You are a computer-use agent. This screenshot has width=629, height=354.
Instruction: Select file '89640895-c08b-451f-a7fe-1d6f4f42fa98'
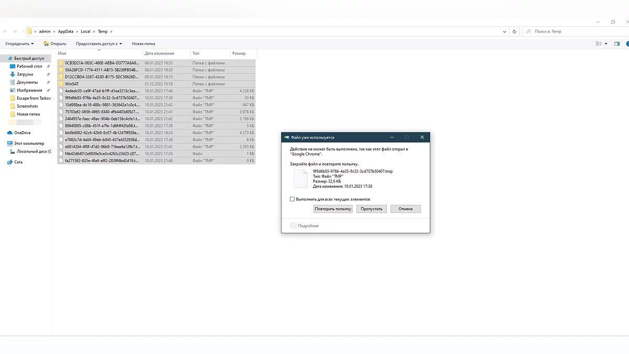(156, 126)
